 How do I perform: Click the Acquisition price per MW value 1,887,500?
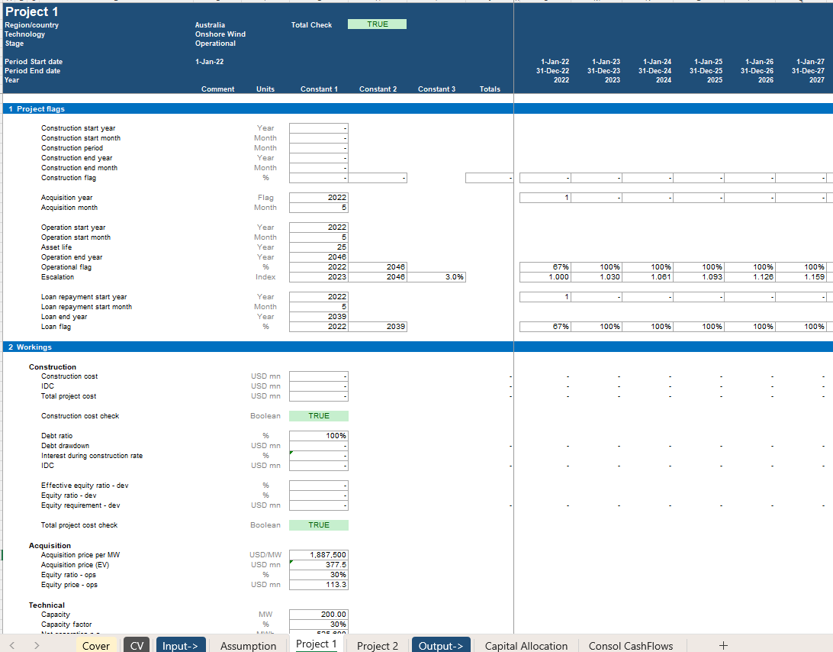click(319, 555)
